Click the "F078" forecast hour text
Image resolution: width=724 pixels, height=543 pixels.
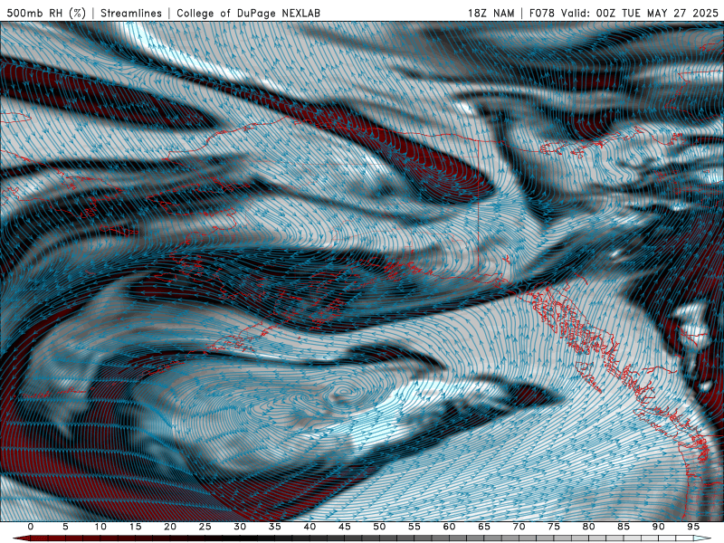[541, 14]
